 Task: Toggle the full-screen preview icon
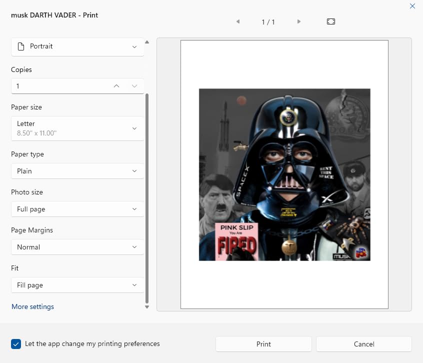pos(330,21)
